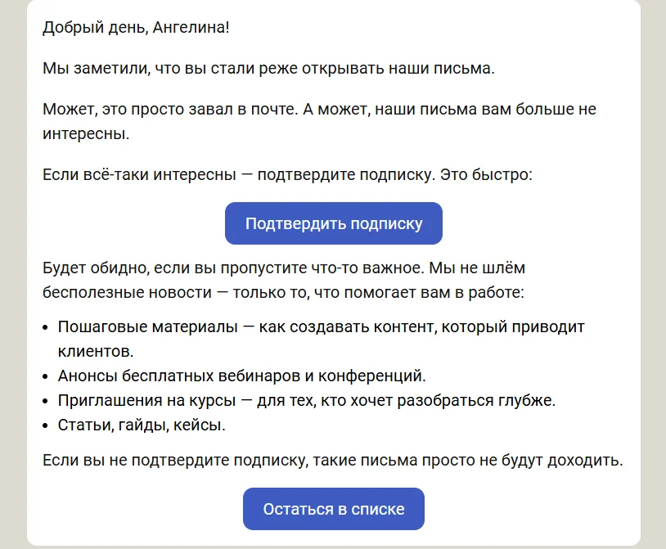
Task: Click the sentence "Мы заметили, что вы стали реже…"
Action: point(268,68)
